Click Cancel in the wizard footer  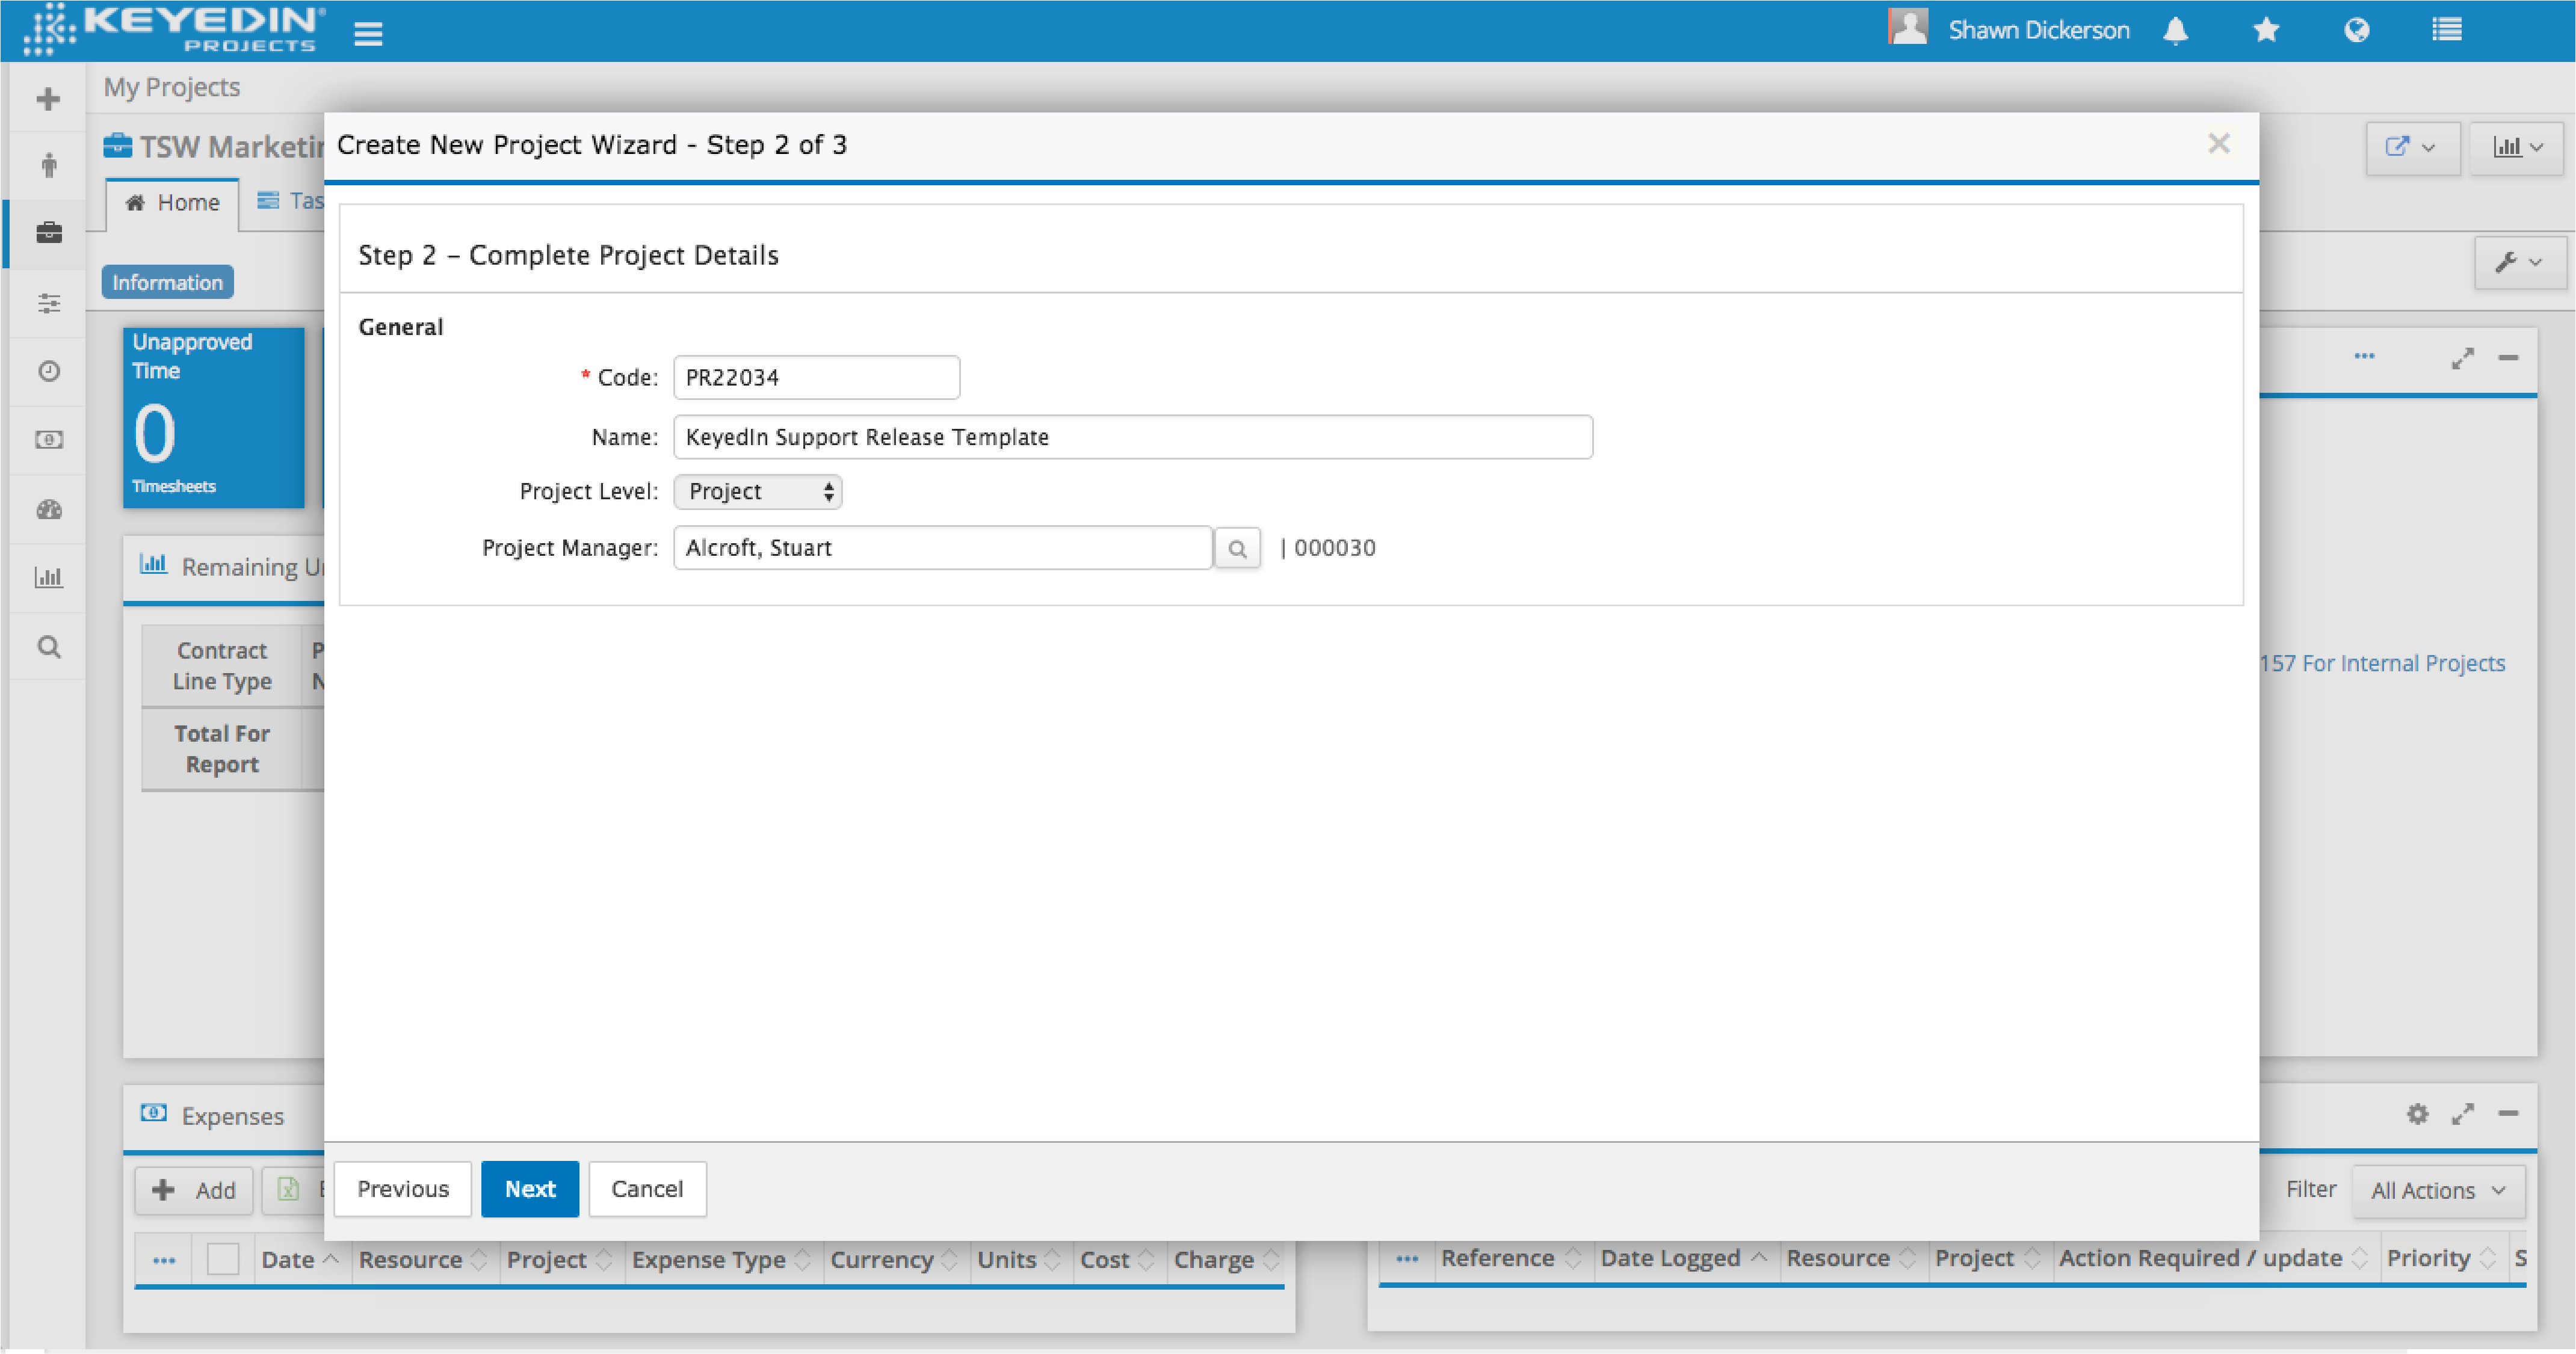coord(647,1189)
